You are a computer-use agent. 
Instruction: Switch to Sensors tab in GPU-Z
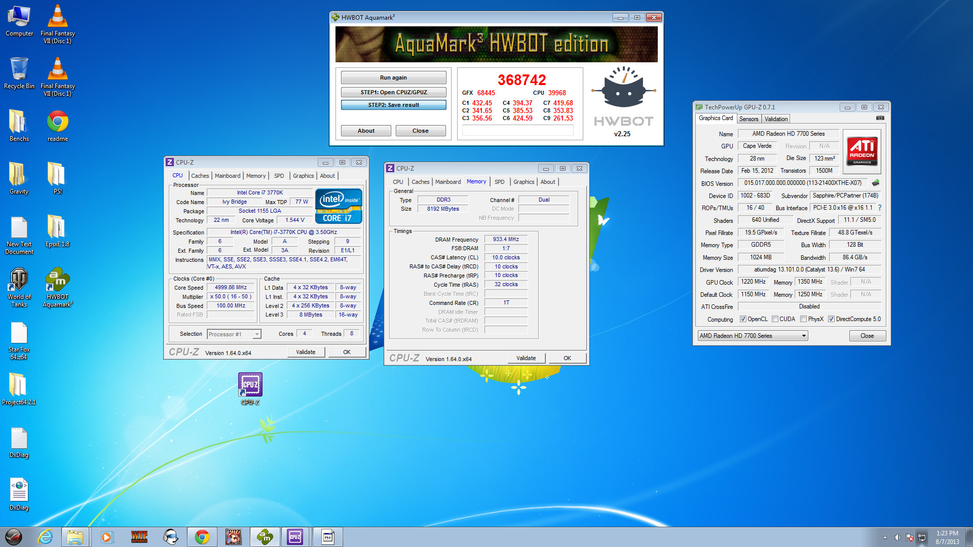(x=749, y=119)
